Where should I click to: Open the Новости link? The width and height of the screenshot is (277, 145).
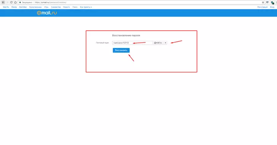coord(66,7)
